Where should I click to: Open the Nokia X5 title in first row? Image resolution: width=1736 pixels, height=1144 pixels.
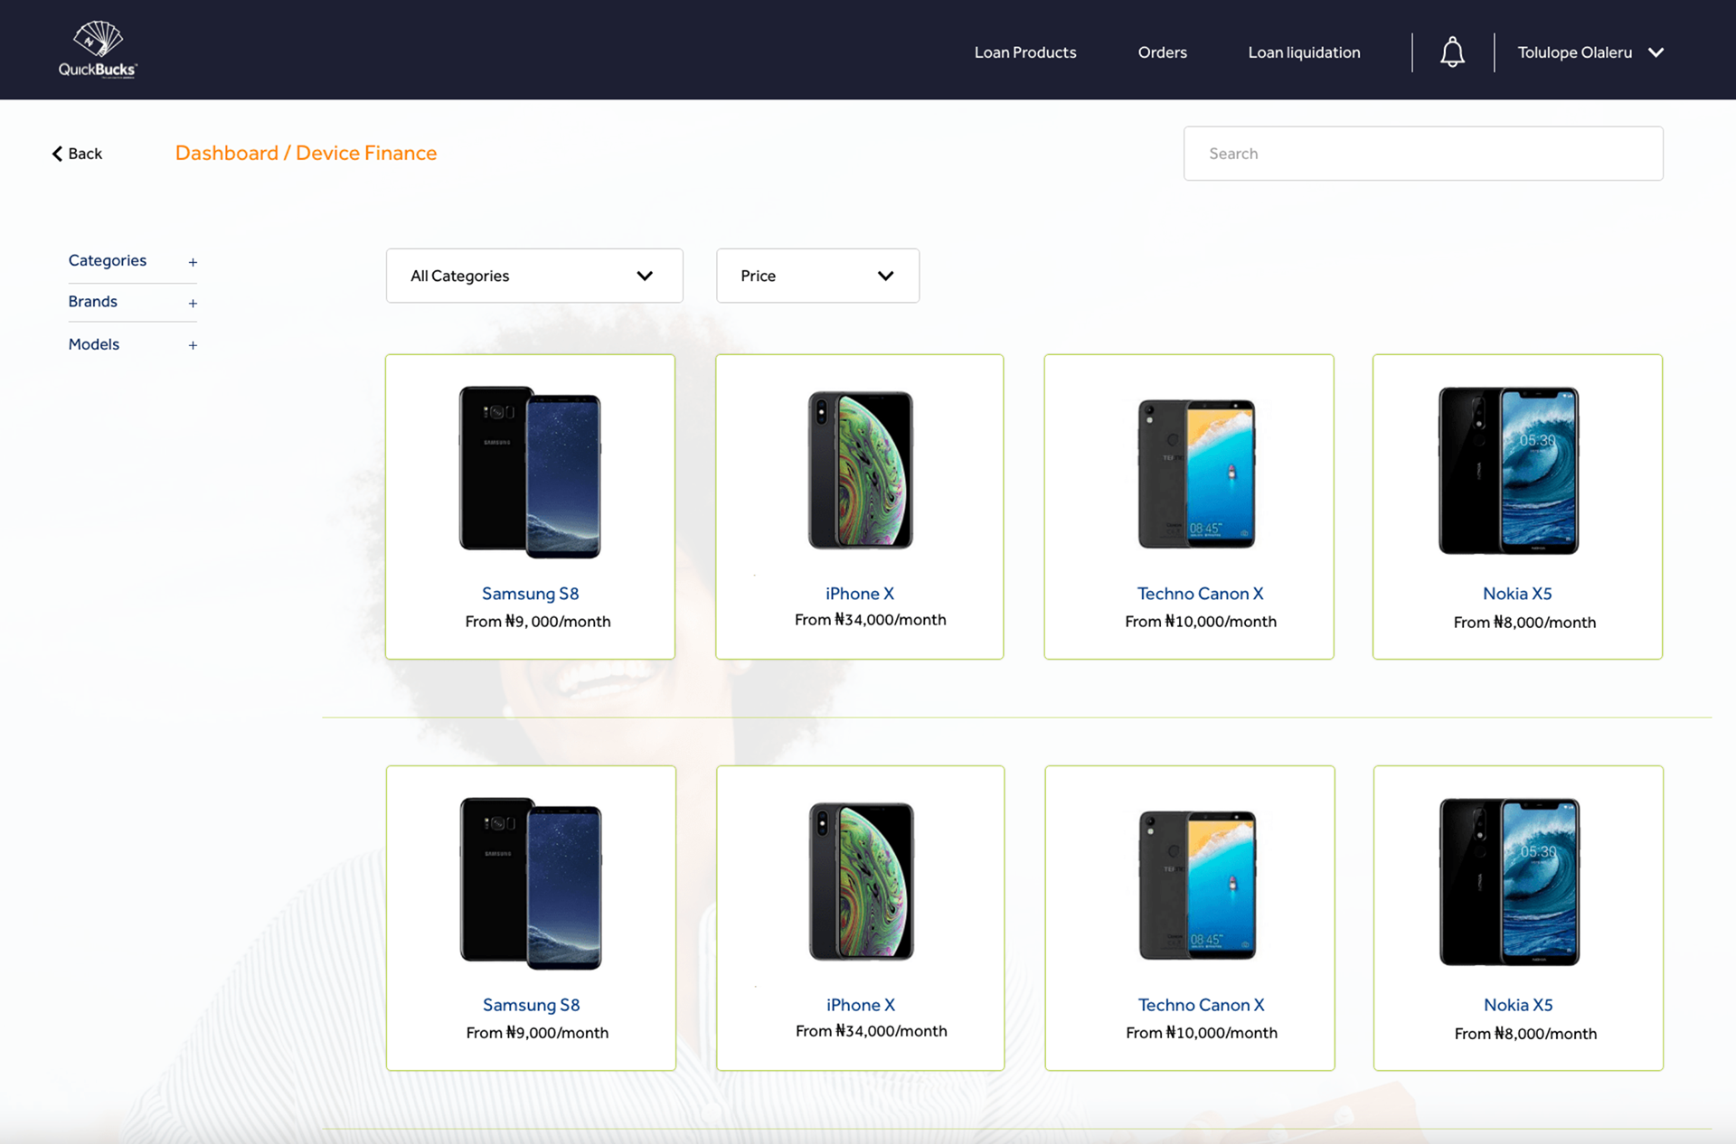tap(1517, 594)
